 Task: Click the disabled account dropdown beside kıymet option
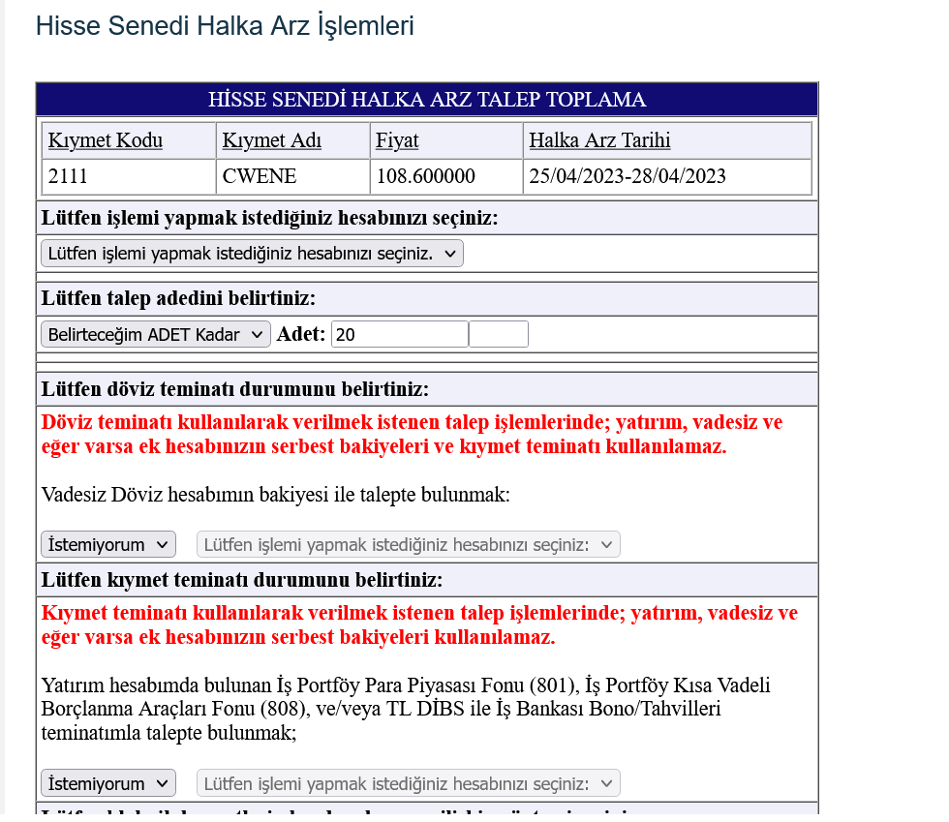click(408, 782)
